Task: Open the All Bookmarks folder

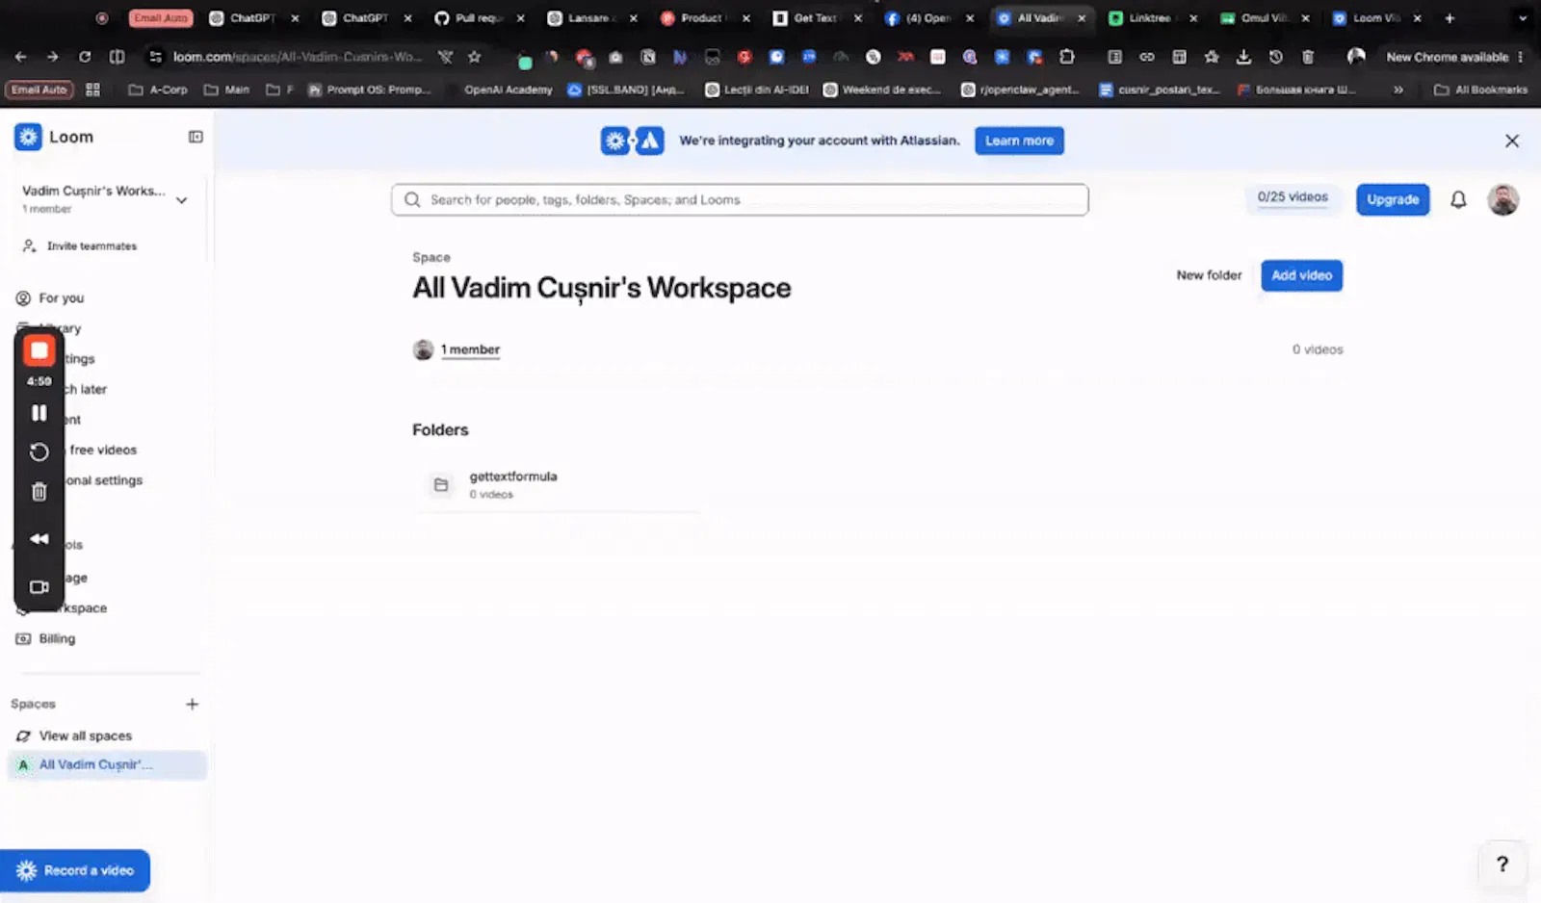Action: [1481, 90]
